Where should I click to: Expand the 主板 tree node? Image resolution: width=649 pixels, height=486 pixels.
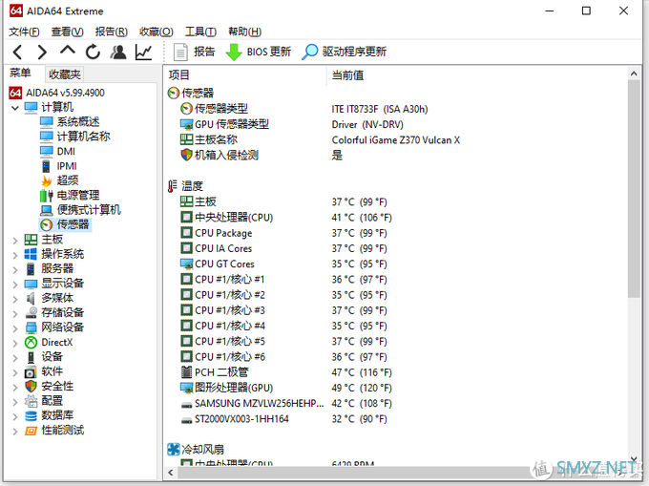15,241
